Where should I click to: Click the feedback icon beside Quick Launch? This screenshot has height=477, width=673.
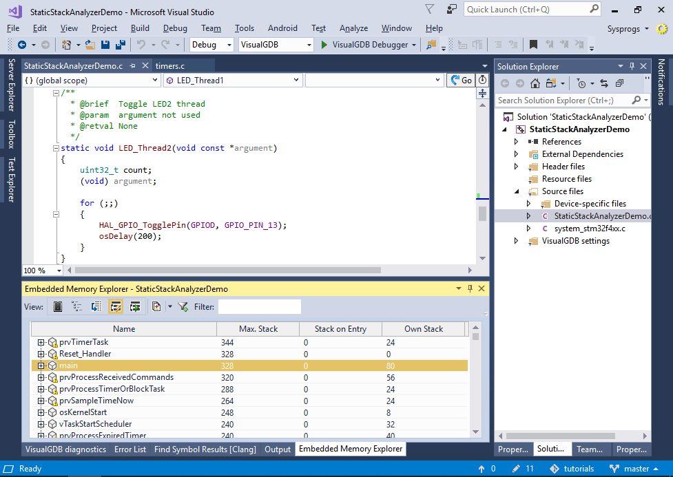tap(451, 10)
